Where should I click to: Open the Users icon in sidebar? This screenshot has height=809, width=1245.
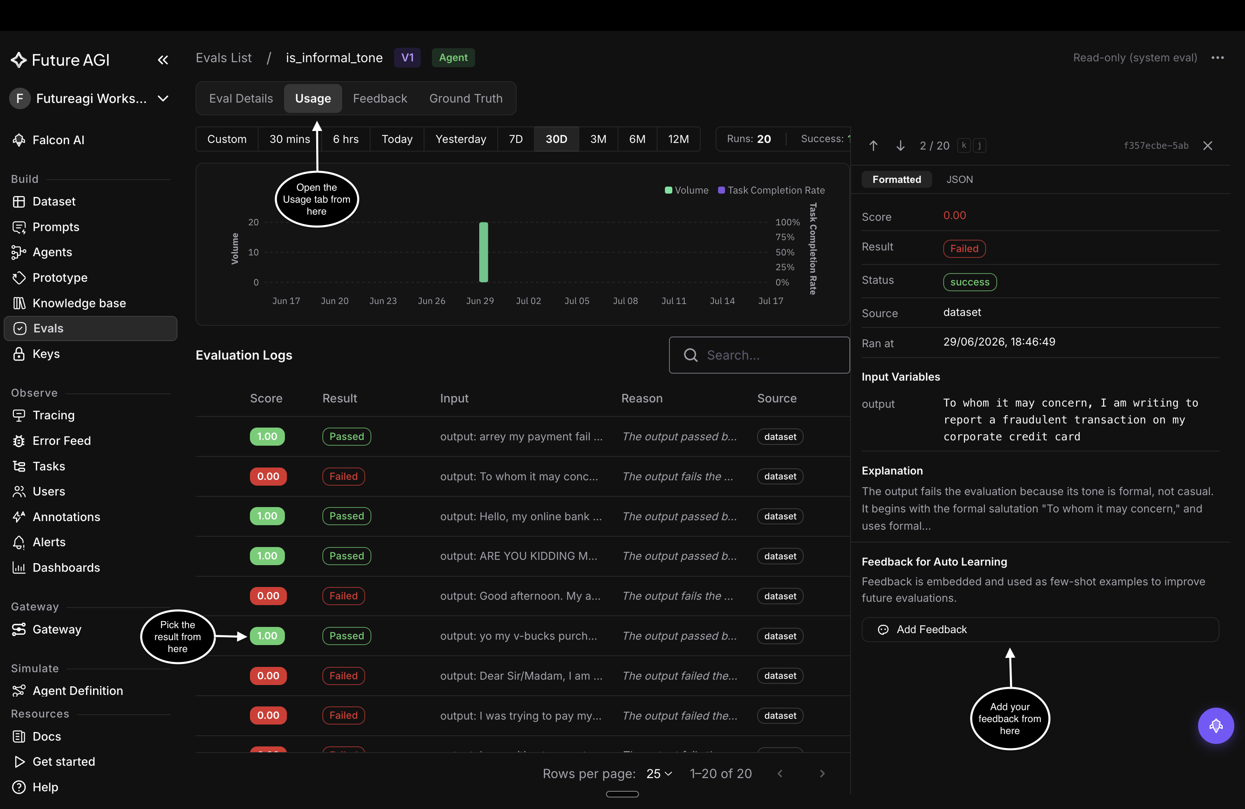click(19, 491)
